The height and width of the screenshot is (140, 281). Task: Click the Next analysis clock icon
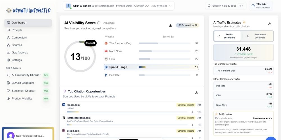click(x=253, y=6)
